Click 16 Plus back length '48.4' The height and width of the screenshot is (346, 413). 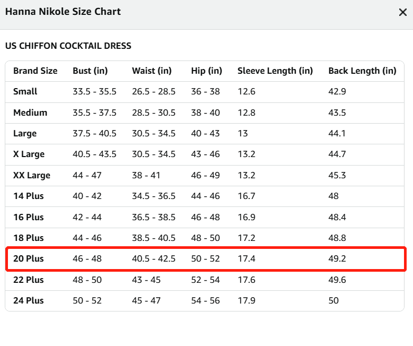click(x=337, y=217)
